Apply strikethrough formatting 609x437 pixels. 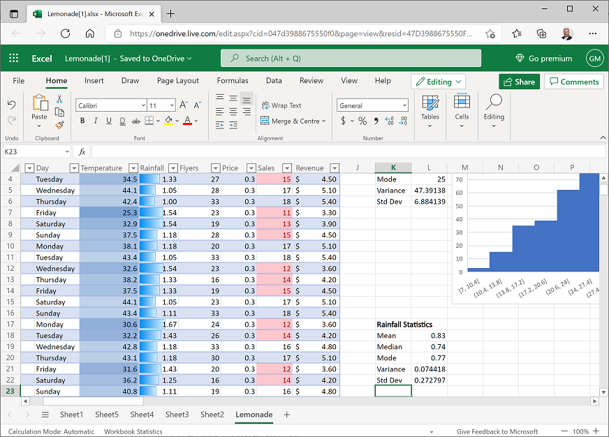tap(134, 120)
